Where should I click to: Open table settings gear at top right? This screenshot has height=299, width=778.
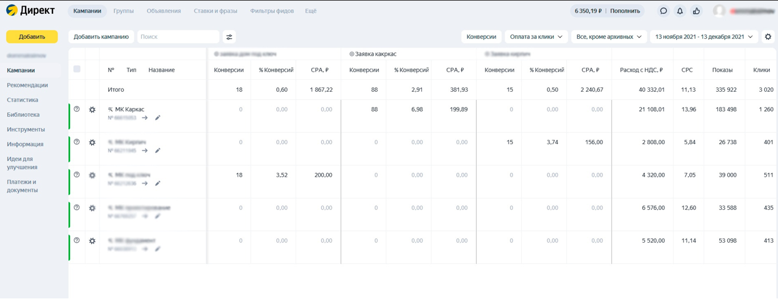click(768, 37)
